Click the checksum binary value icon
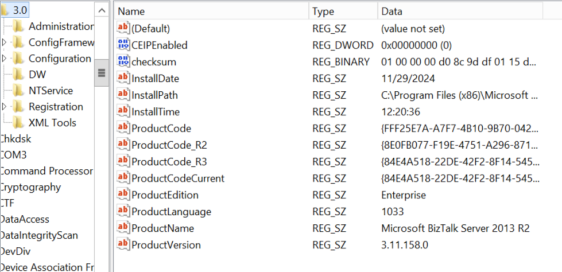Screen dimensions: 562x272 pos(123,61)
